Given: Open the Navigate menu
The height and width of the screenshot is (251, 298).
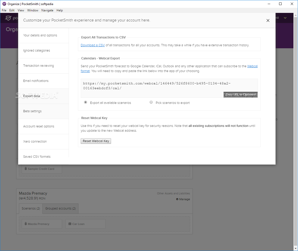Looking at the screenshot, I should [47, 10].
